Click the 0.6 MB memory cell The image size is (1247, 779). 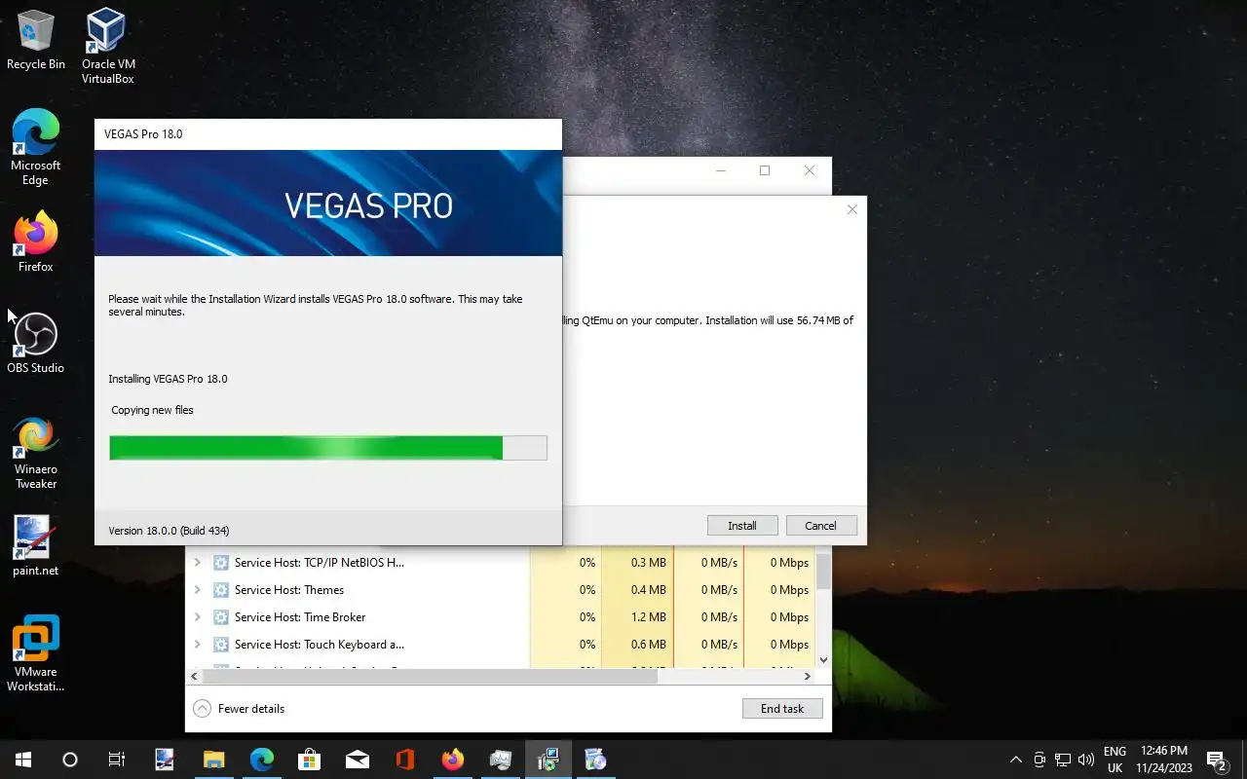(638, 645)
